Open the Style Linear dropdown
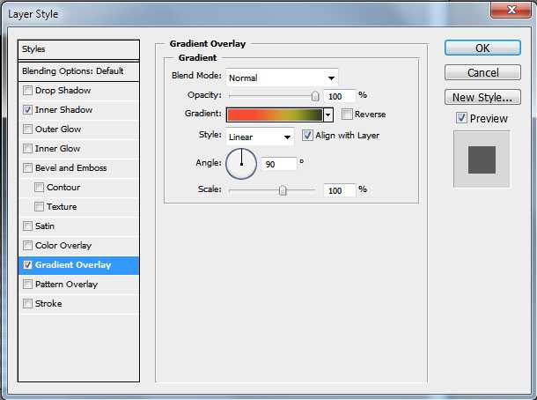Viewport: 537px width, 400px height. pyautogui.click(x=260, y=137)
